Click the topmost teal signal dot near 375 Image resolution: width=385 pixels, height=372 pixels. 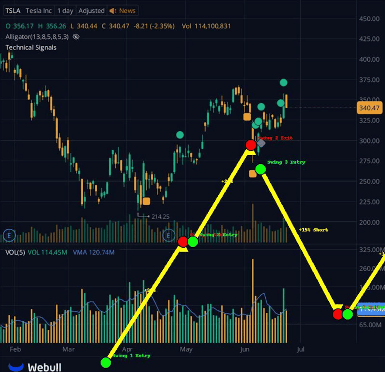[x=284, y=82]
